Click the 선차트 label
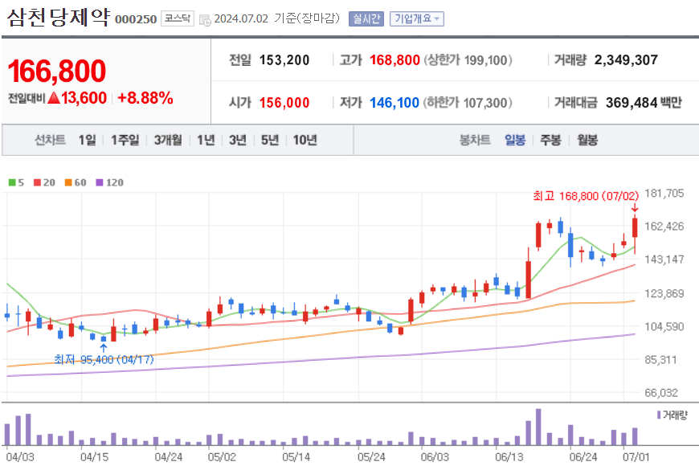The height and width of the screenshot is (474, 699). (x=50, y=140)
